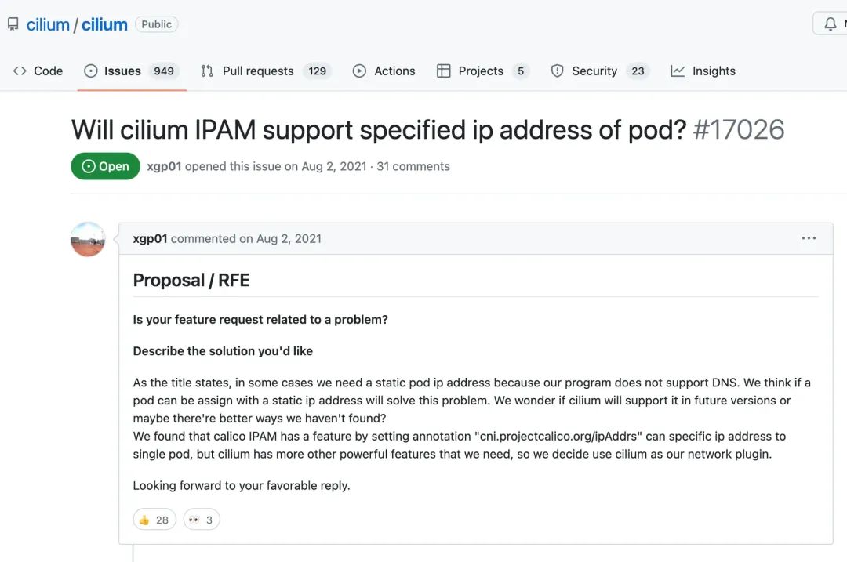Click the Actions play-circle icon
This screenshot has width=847, height=562.
[359, 71]
